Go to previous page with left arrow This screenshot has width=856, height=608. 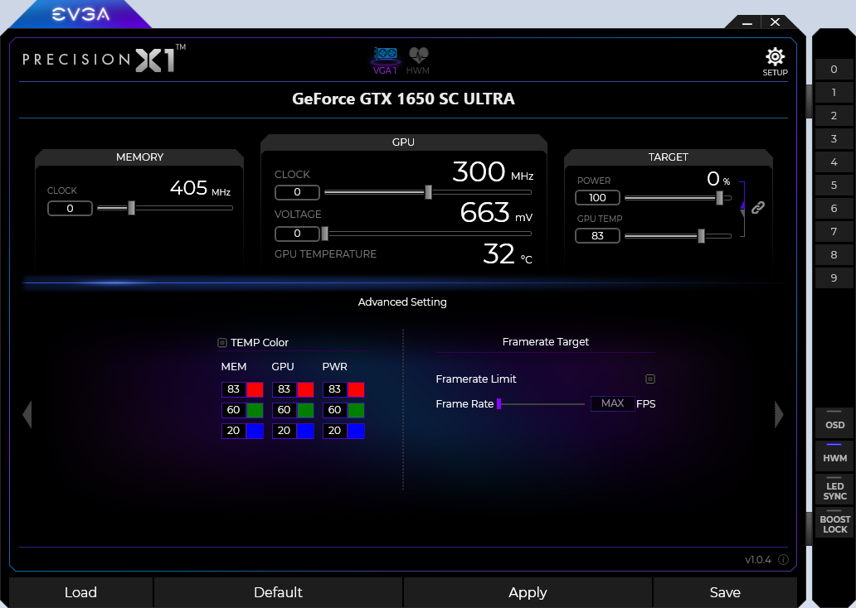coord(27,415)
